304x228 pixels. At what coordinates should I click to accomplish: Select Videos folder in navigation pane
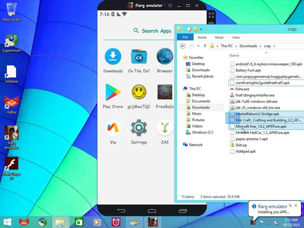coord(197,126)
